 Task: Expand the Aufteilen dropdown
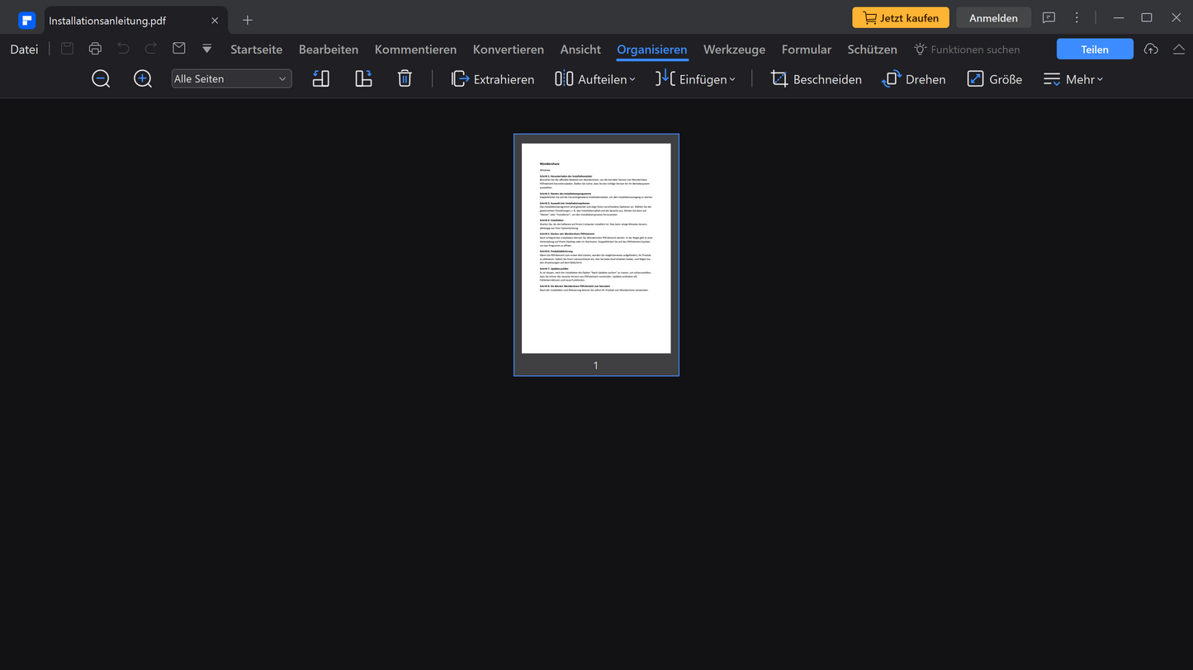pyautogui.click(x=595, y=79)
